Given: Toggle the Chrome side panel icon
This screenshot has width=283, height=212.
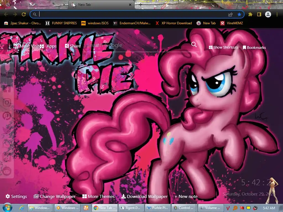Looking at the screenshot, I should 259,14.
